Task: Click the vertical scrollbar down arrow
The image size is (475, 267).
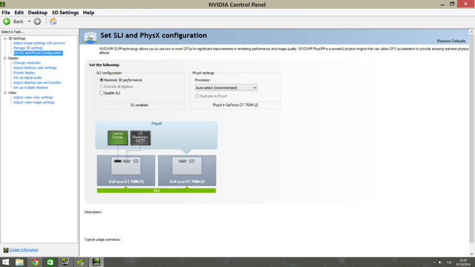Action: pyautogui.click(x=472, y=254)
